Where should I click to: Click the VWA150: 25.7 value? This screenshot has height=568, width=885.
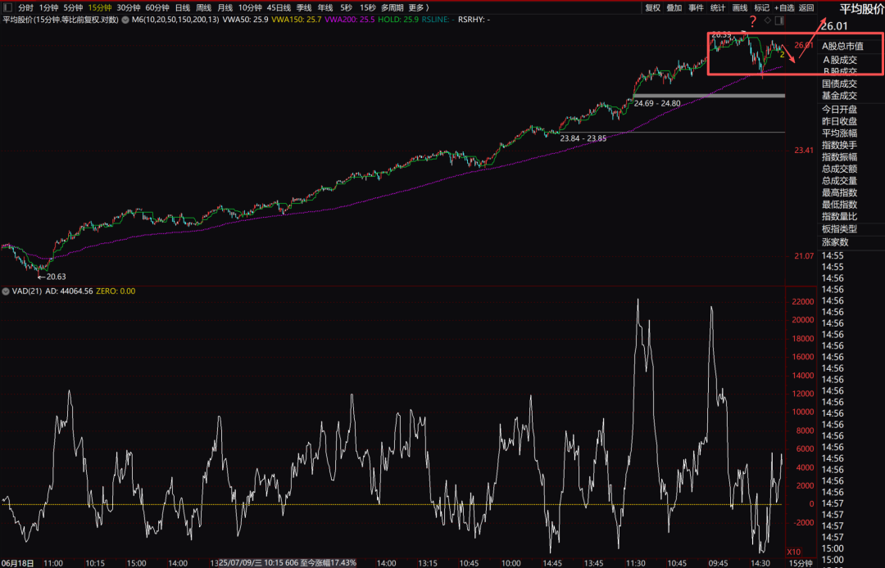pos(297,20)
